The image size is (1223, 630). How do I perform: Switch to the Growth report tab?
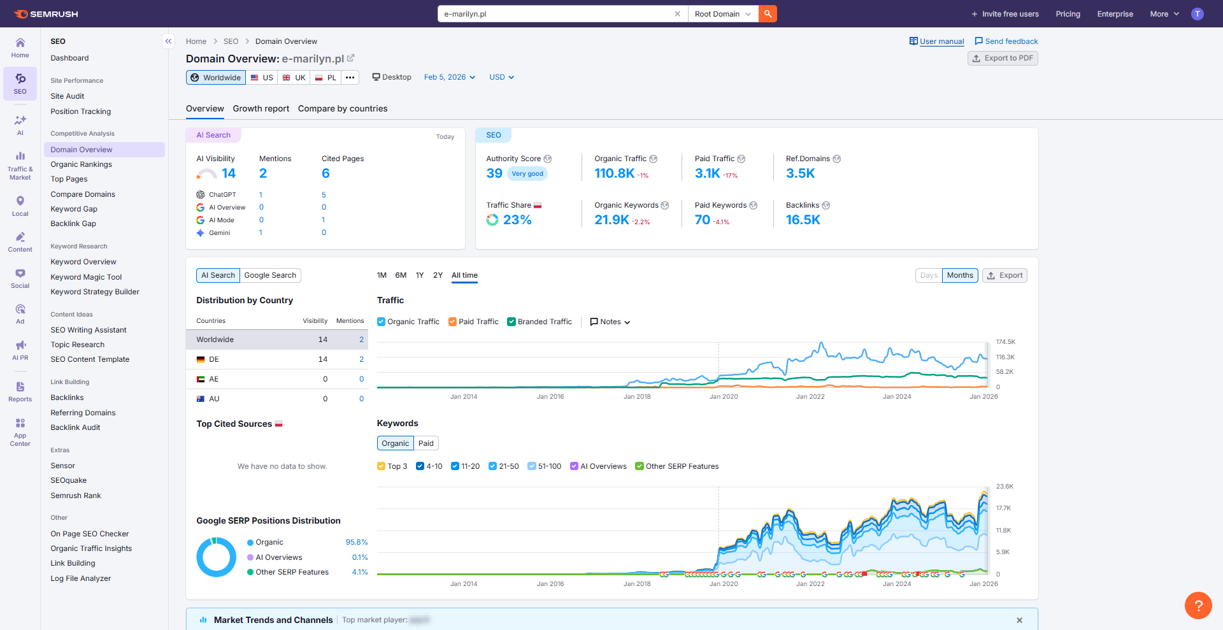pos(261,108)
